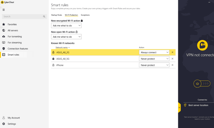This screenshot has width=214, height=128.
Task: Open New encrypted Wi-Fi action dropdown
Action: point(66,26)
